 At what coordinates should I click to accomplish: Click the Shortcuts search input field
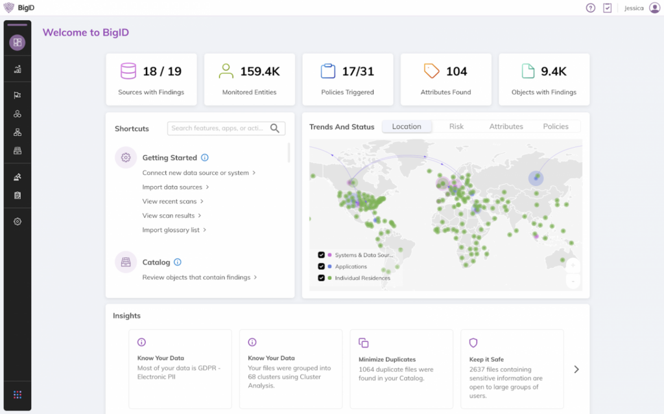click(226, 128)
